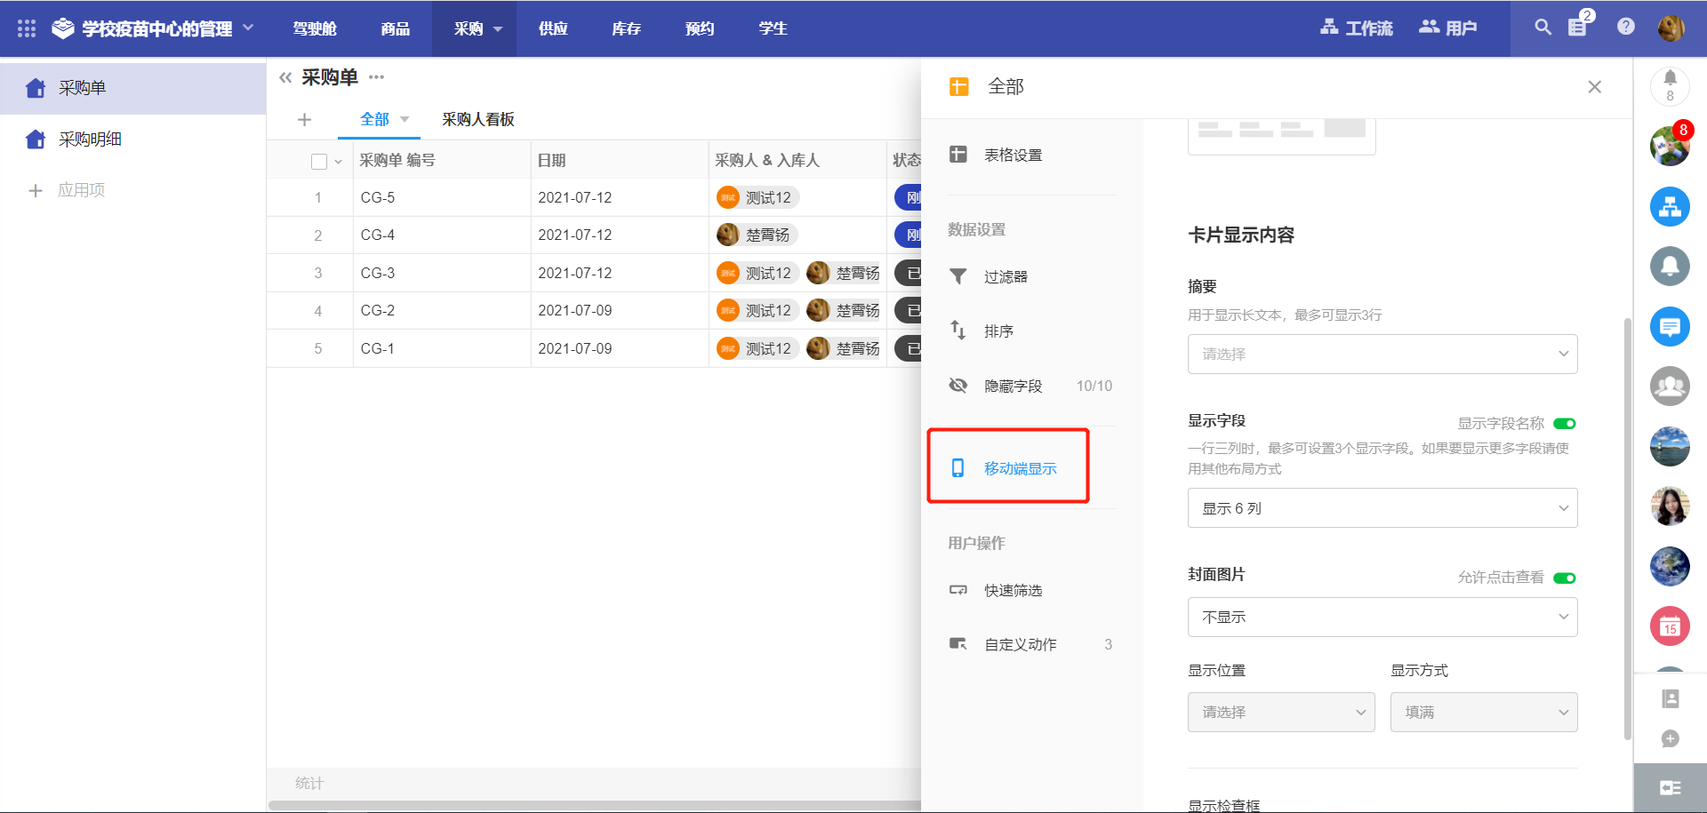Screen dimensions: 1707x813
Task: Open the 封面图片 不显示 dropdown
Action: [x=1382, y=618]
